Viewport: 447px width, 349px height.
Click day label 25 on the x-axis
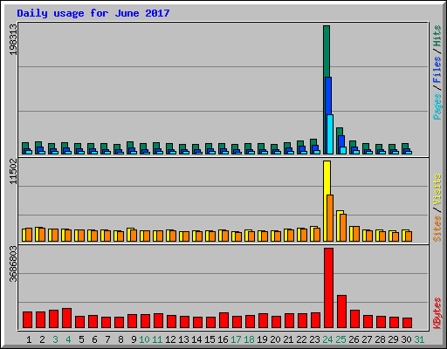pos(340,339)
